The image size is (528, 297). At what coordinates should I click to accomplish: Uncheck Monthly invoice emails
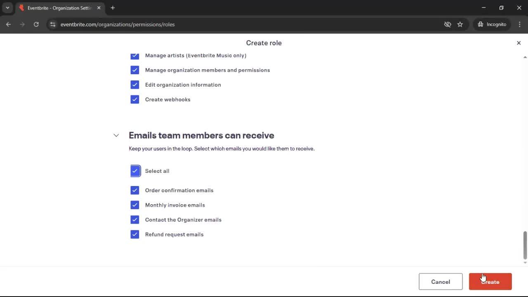point(135,205)
